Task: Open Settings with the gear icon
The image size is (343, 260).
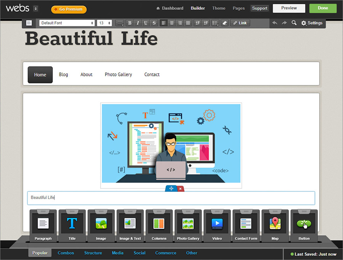Action: coord(312,23)
